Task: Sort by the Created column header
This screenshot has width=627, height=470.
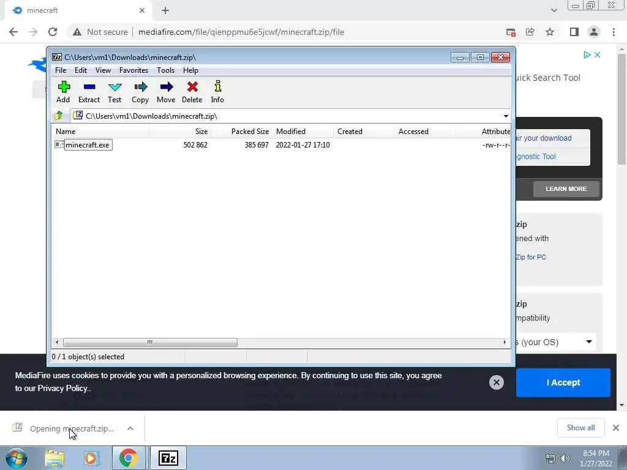Action: pos(364,132)
